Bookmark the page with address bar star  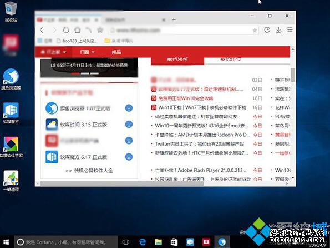(x=255, y=31)
